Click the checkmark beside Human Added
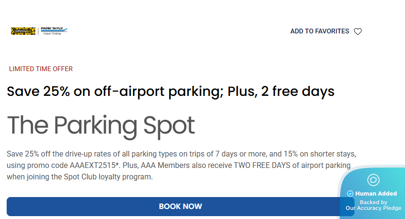Image resolution: width=405 pixels, height=219 pixels. click(x=350, y=194)
